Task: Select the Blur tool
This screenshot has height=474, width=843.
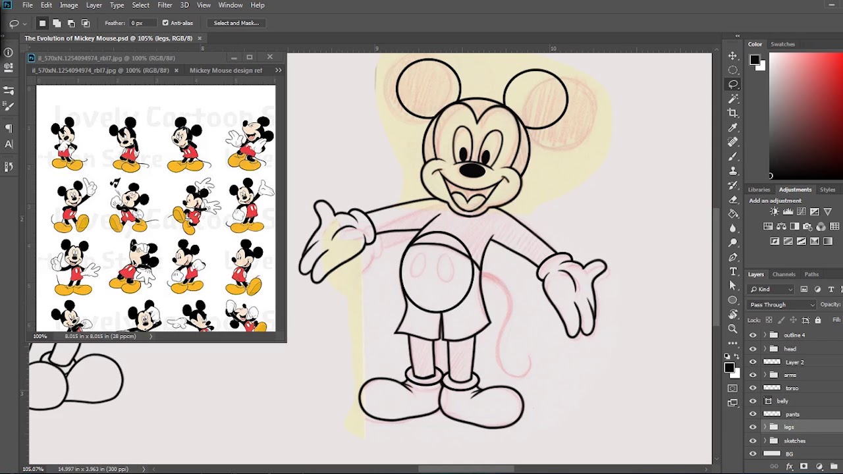Action: (x=733, y=228)
